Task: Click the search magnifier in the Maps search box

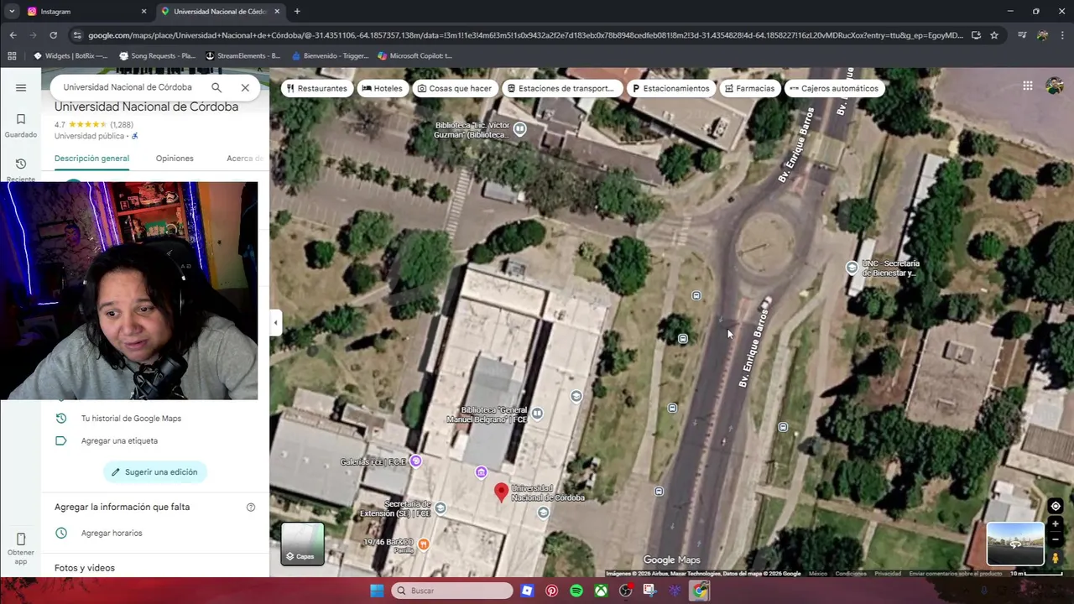Action: [216, 87]
